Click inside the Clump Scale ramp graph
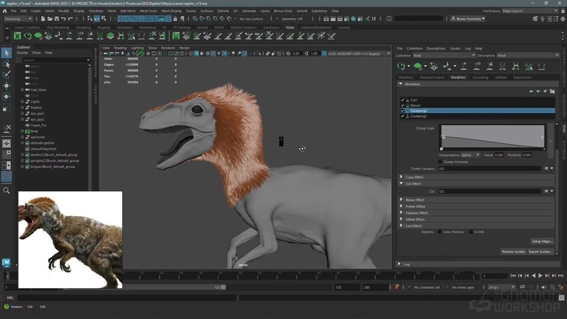The height and width of the screenshot is (319, 567). point(493,135)
